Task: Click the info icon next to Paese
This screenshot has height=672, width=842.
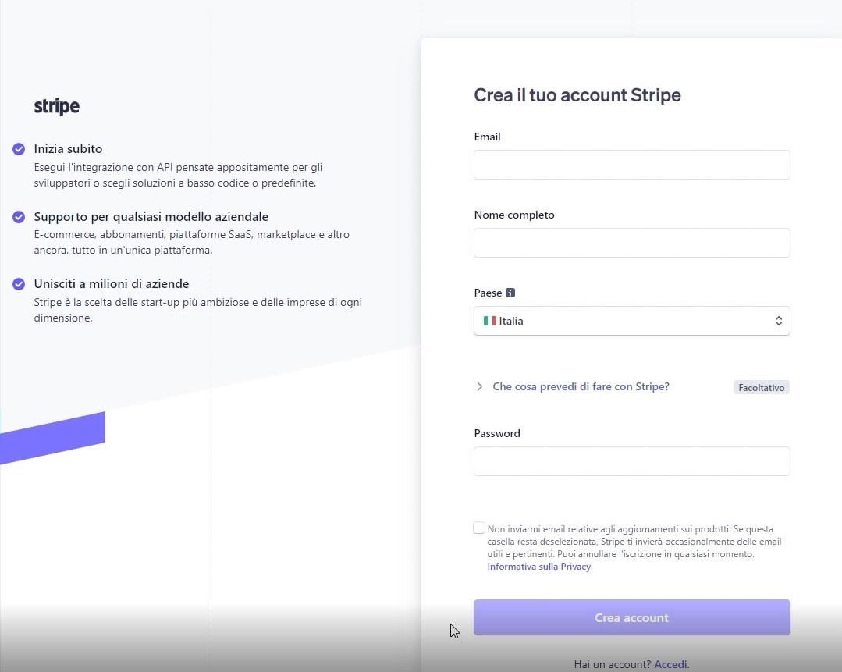Action: [x=510, y=293]
